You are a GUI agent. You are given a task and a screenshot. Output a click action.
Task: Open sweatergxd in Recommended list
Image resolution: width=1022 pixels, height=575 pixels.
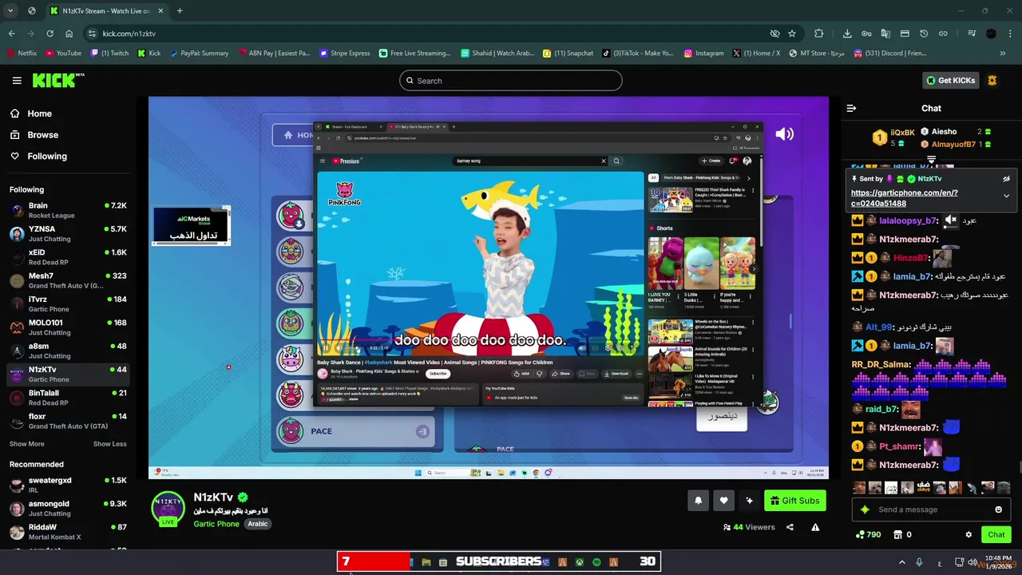[x=68, y=485]
